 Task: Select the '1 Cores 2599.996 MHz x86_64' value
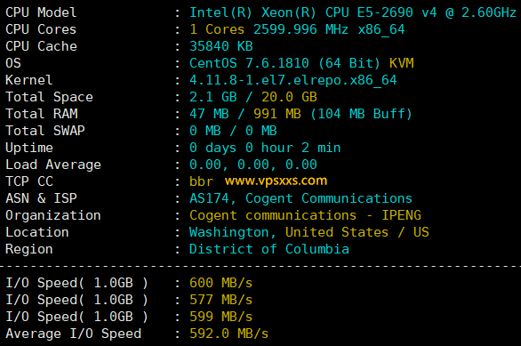(x=297, y=29)
